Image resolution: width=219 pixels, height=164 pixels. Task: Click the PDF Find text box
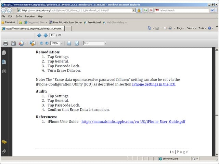click(94, 43)
